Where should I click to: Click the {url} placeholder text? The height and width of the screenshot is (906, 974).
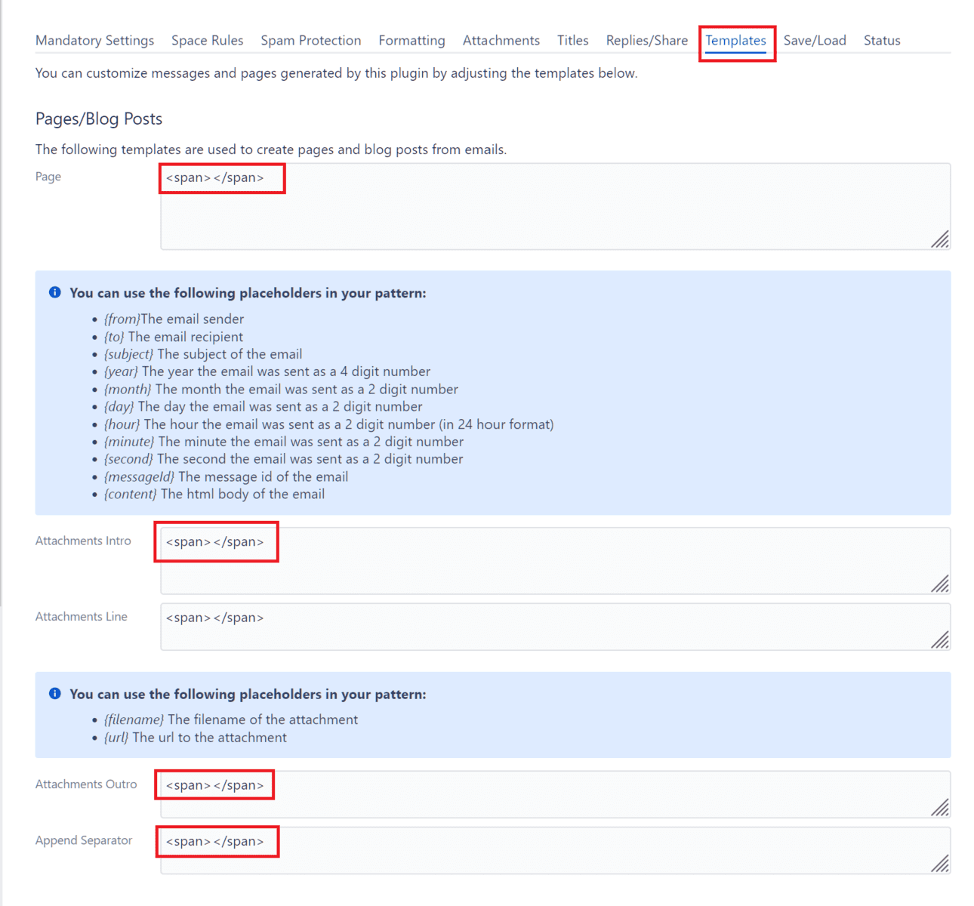tap(116, 738)
